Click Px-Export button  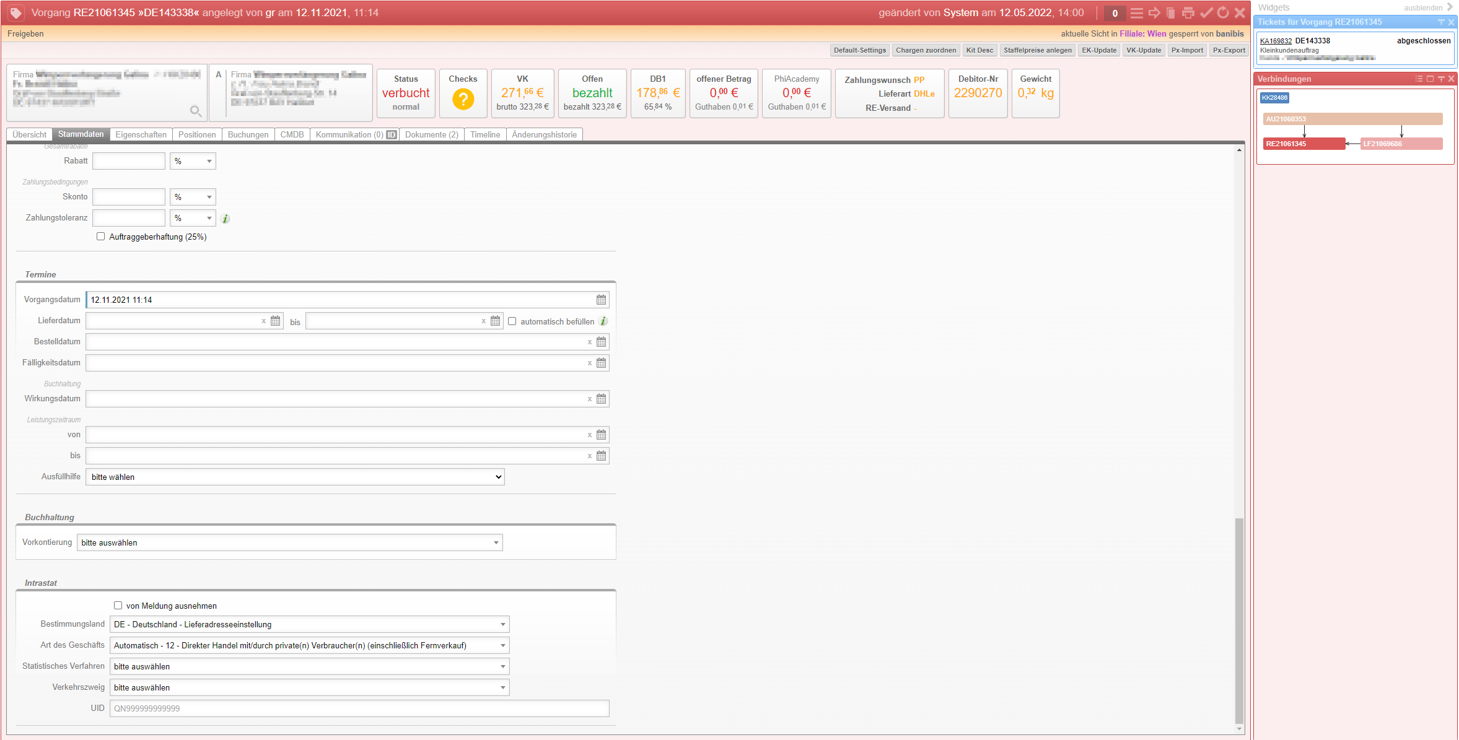1229,50
